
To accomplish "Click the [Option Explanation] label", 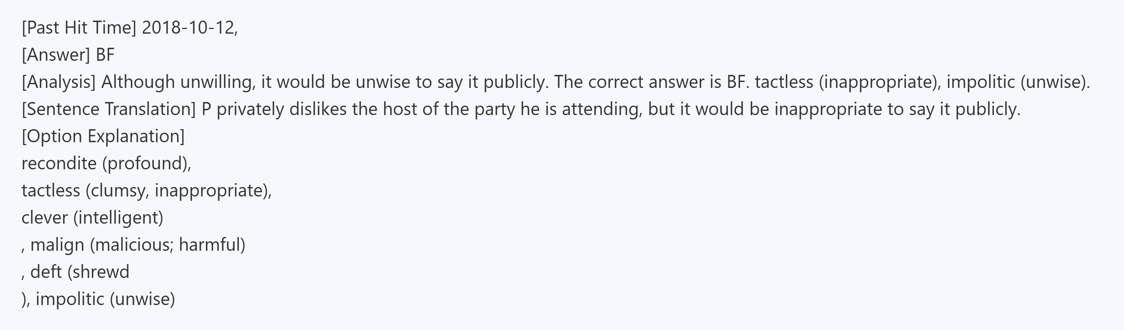I will click(103, 136).
